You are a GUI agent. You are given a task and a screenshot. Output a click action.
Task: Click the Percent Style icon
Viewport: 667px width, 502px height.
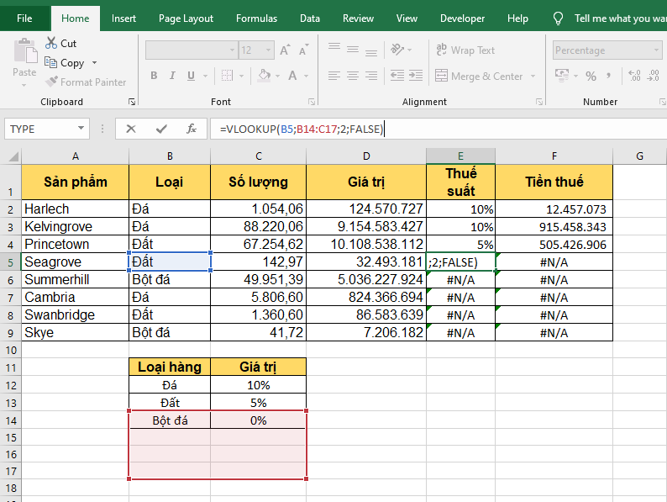591,76
